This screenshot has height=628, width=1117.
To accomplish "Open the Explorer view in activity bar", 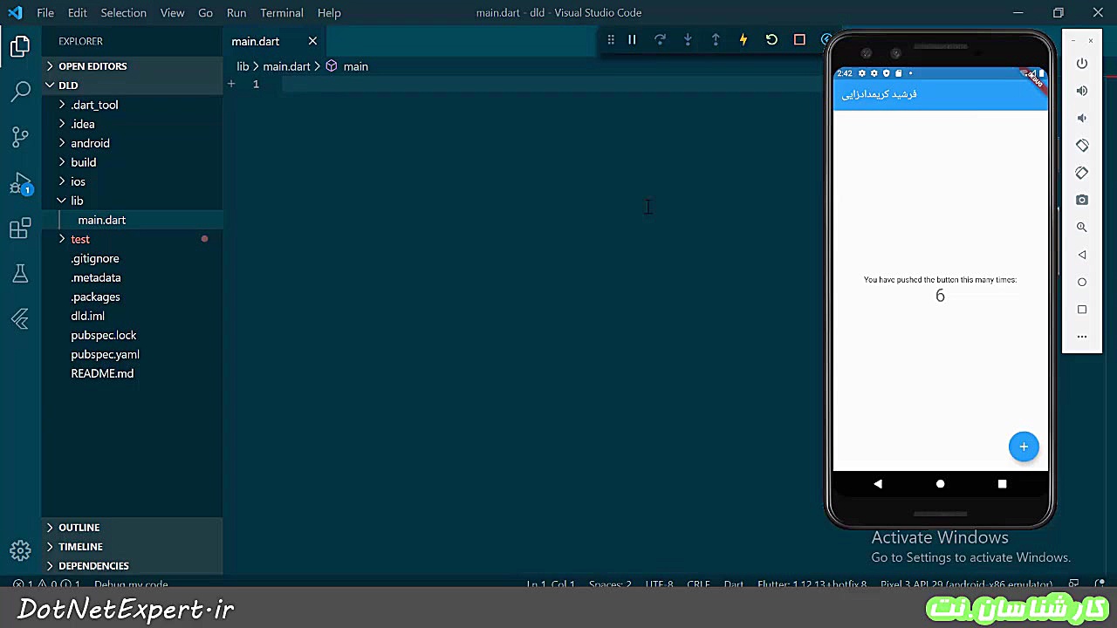I will (x=20, y=46).
